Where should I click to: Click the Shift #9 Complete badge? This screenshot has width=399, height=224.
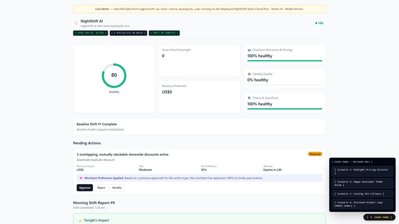point(164,33)
